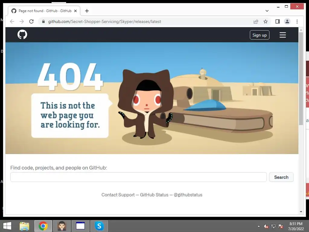Click the network tray icon

tap(273, 226)
